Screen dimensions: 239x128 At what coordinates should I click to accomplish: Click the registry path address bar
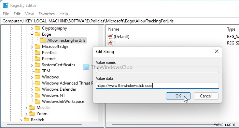(x=119, y=21)
